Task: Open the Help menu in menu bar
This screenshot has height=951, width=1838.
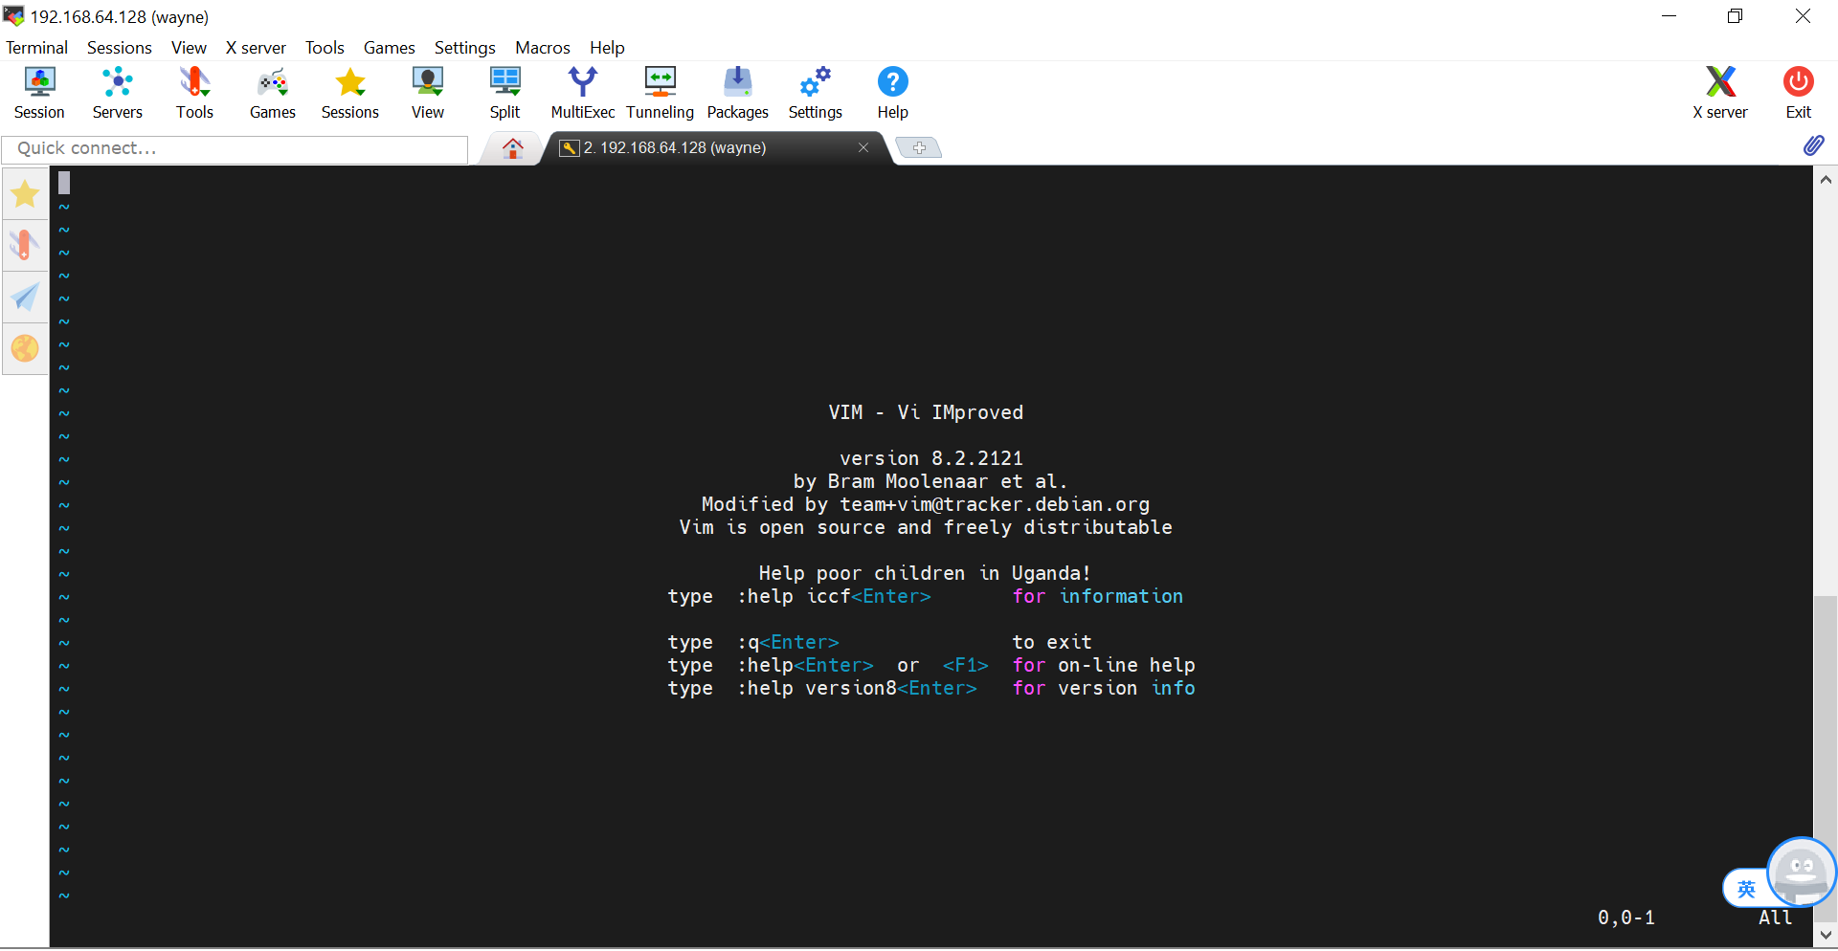Action: click(607, 48)
